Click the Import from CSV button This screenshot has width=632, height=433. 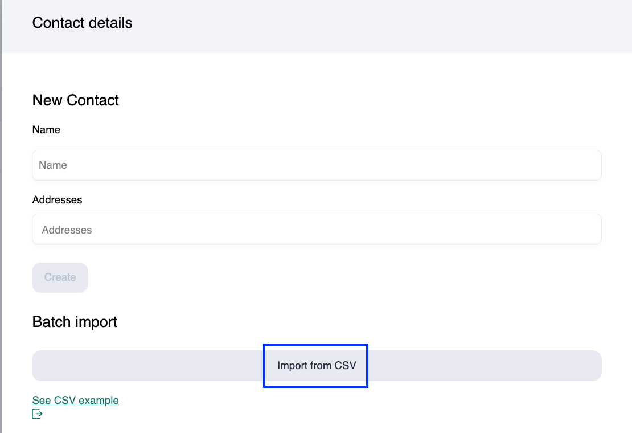coord(317,366)
